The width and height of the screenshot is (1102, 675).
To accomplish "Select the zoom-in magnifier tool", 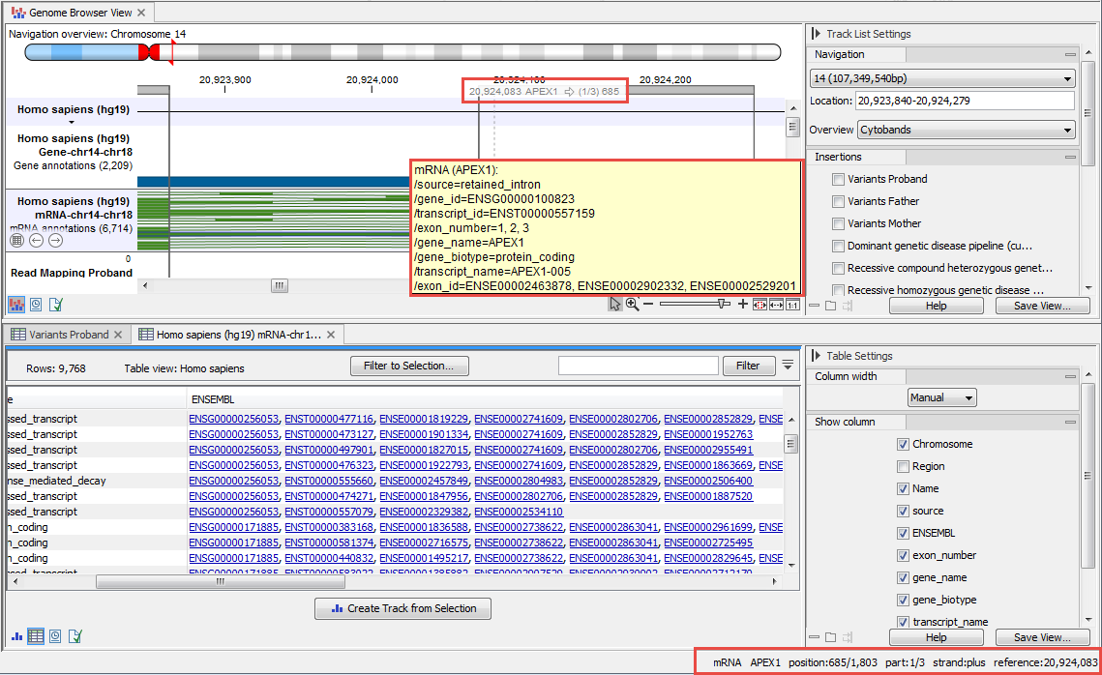I will pyautogui.click(x=632, y=305).
